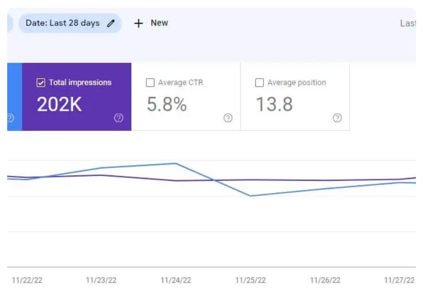Select the 5.8% Average CTR value
Image resolution: width=423 pixels, height=292 pixels.
pos(167,104)
